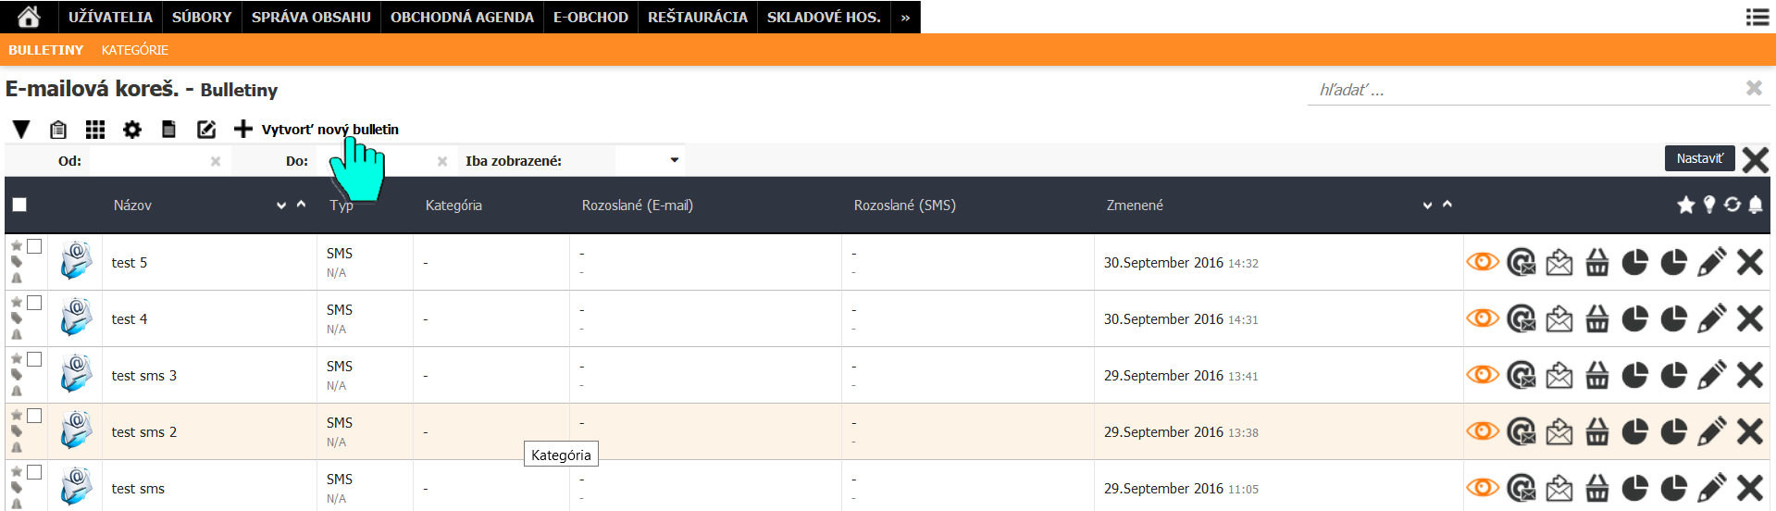Sort Názov column descending with down chevron
1776x511 pixels.
click(x=281, y=206)
